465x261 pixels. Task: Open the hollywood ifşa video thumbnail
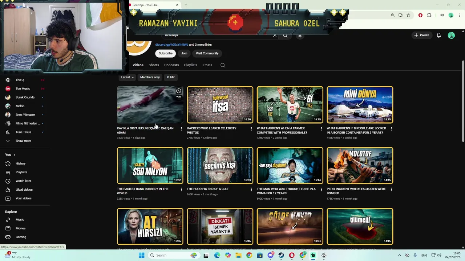coord(220,105)
